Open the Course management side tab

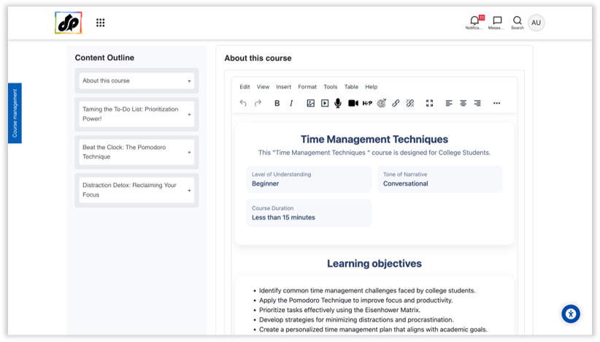15,113
